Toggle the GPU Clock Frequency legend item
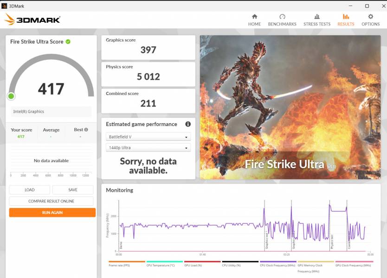 (354, 264)
